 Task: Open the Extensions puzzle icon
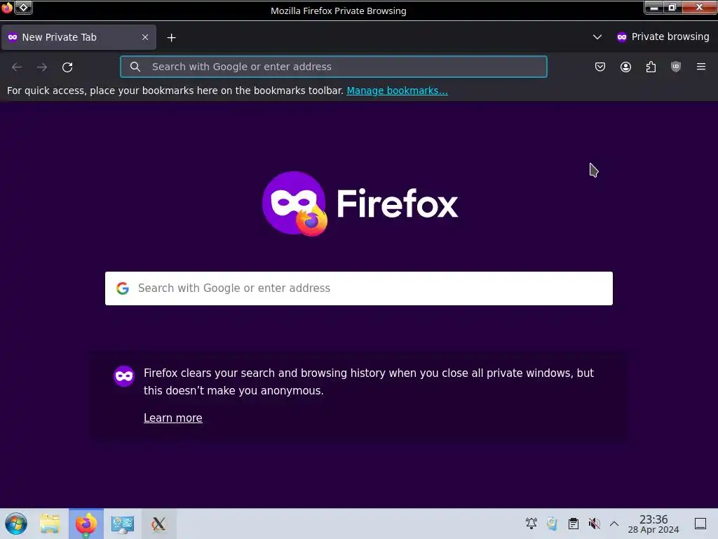point(651,67)
